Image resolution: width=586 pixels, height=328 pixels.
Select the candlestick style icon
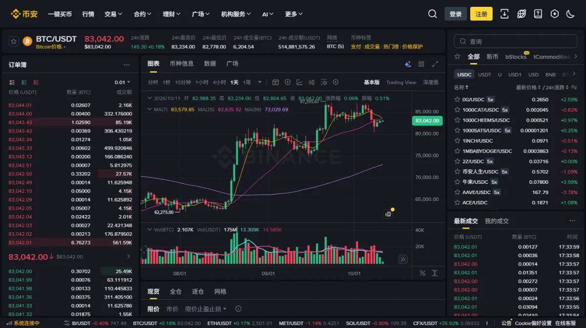click(312, 82)
